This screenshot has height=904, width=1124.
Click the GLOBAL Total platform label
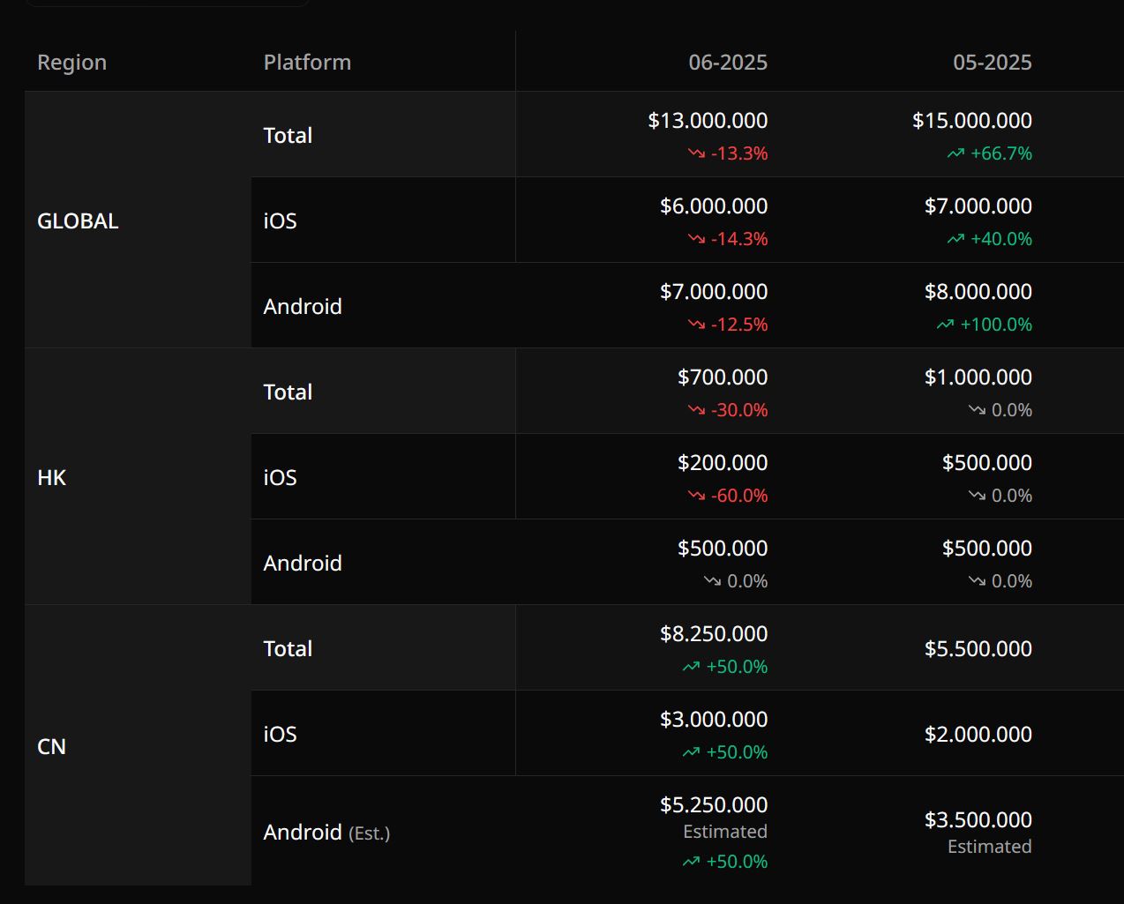(x=288, y=135)
